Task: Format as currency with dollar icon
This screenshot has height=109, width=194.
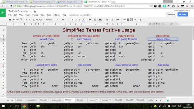Action: click(26, 20)
